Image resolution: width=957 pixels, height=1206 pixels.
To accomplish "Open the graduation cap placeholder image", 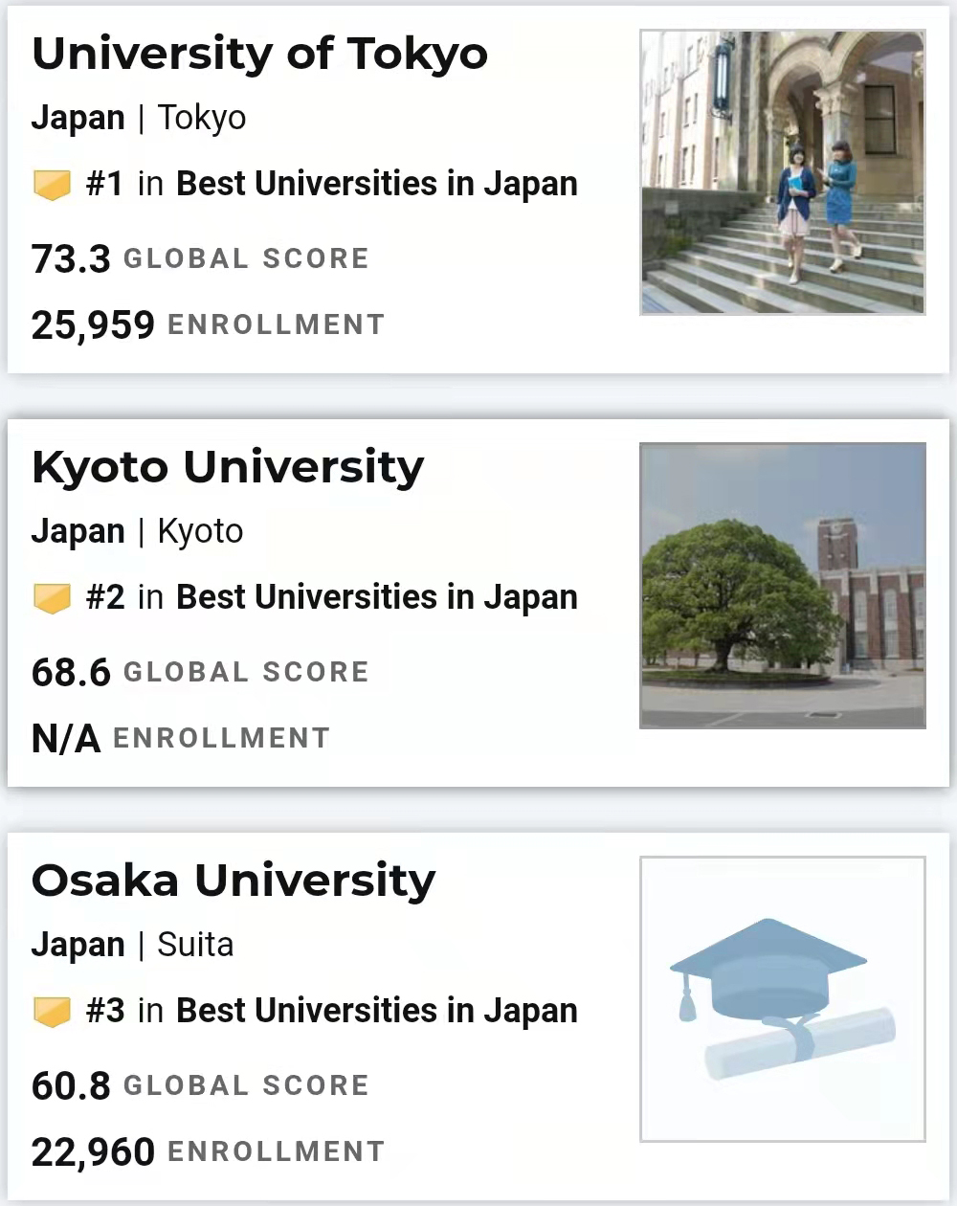I will click(x=783, y=999).
